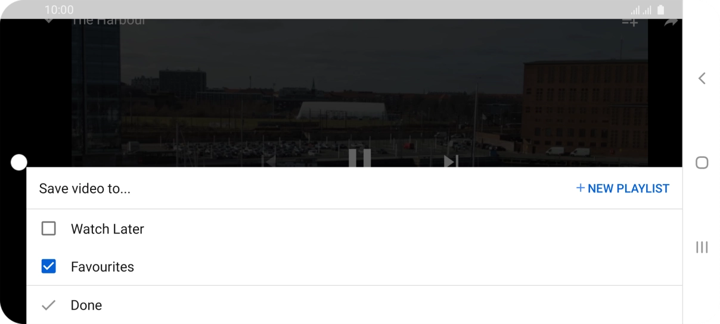The height and width of the screenshot is (324, 720).
Task: Tap the Android back navigation chevron
Action: pos(702,78)
